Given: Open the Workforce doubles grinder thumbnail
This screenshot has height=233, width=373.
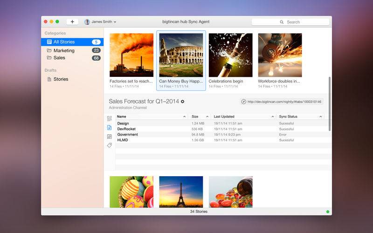Looking at the screenshot, I should coord(280,55).
